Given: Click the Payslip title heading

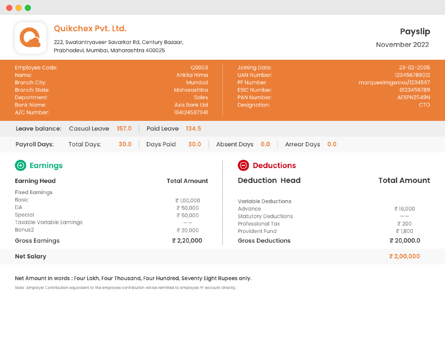Looking at the screenshot, I should (x=415, y=31).
